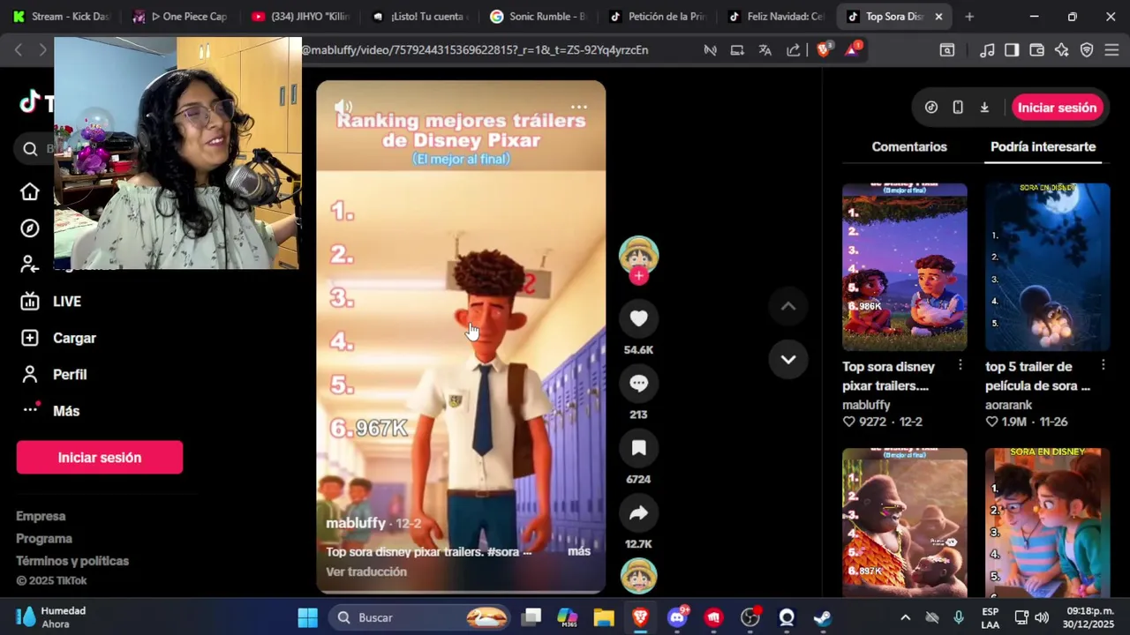This screenshot has width=1130, height=635.
Task: Open the get-app phone icon in header
Action: 958,108
